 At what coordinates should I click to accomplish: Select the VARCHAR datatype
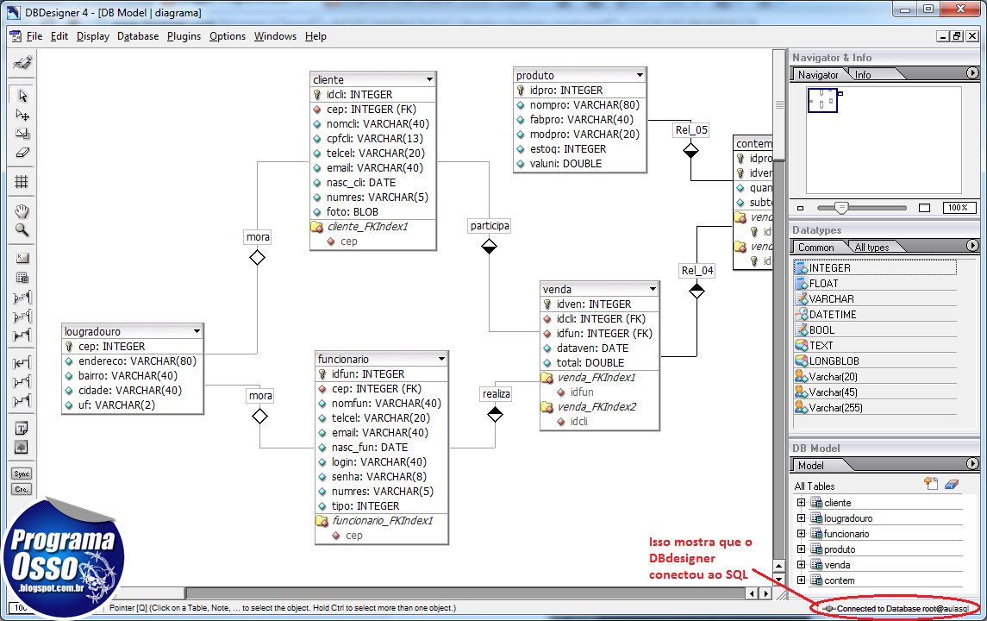875,299
